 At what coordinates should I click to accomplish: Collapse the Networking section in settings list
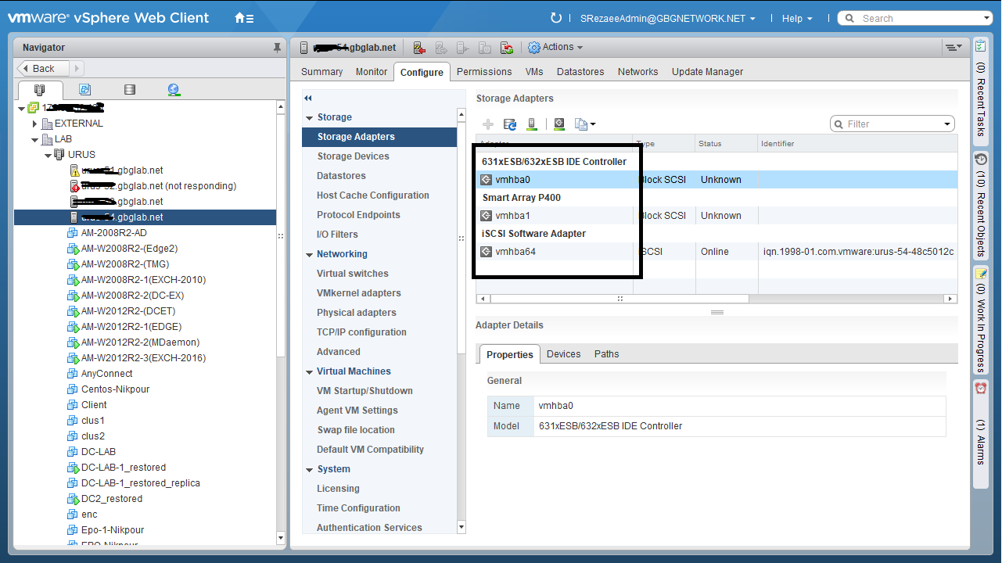pyautogui.click(x=310, y=255)
